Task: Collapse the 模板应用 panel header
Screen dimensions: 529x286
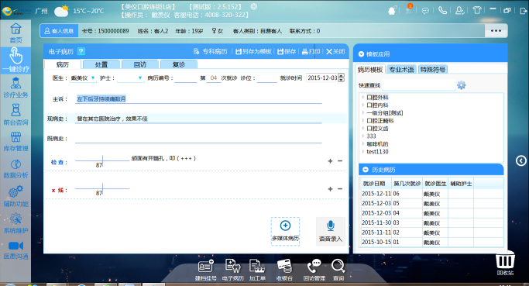Action: (361, 54)
